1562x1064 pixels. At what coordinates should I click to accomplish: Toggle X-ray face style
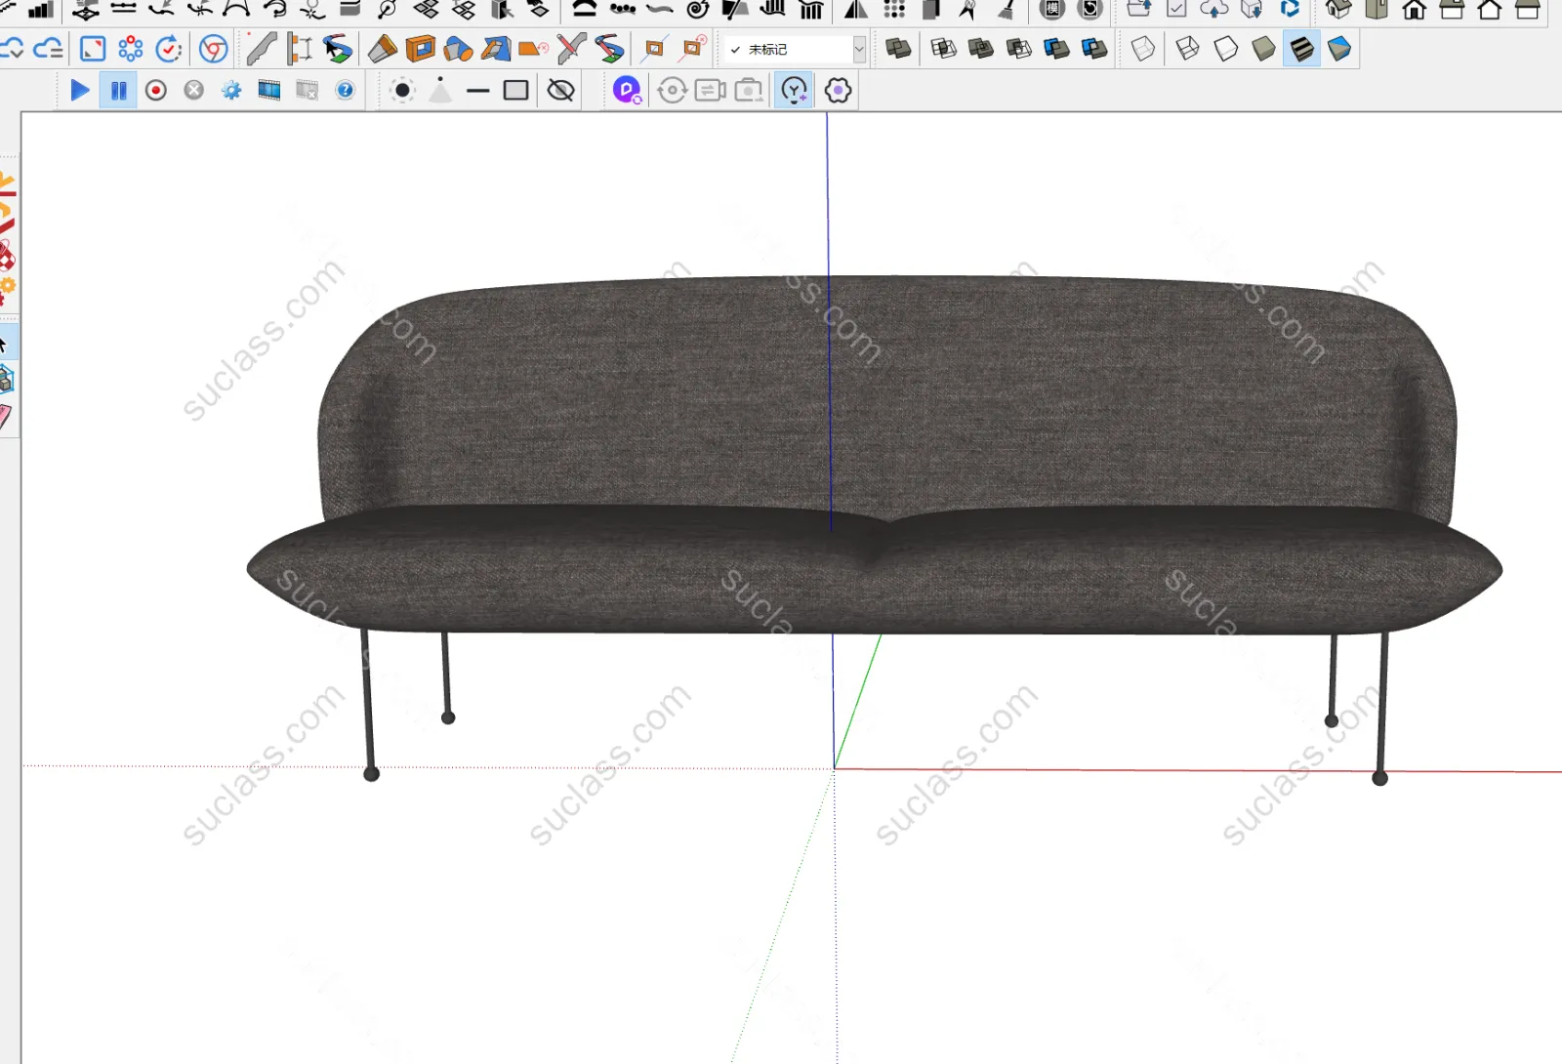1143,49
